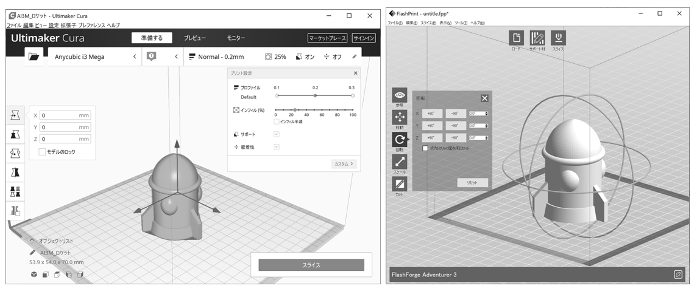Open Cura 拡張子 menu
The image size is (697, 294).
pyautogui.click(x=68, y=26)
